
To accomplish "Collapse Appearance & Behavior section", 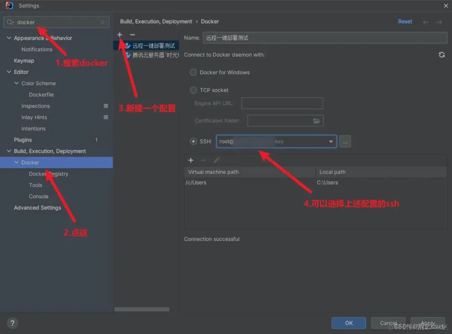I will tap(9, 38).
